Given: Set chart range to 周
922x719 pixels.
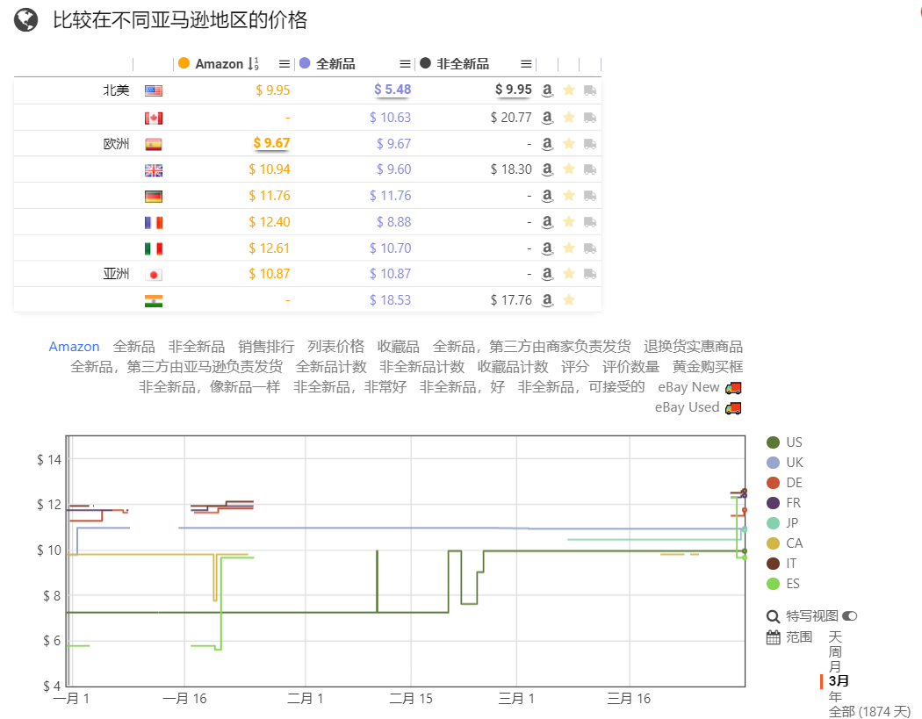Looking at the screenshot, I should click(835, 652).
